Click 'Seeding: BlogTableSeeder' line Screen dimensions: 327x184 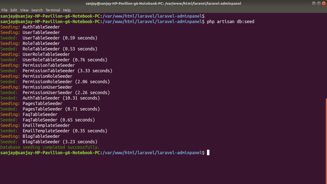click(x=30, y=136)
